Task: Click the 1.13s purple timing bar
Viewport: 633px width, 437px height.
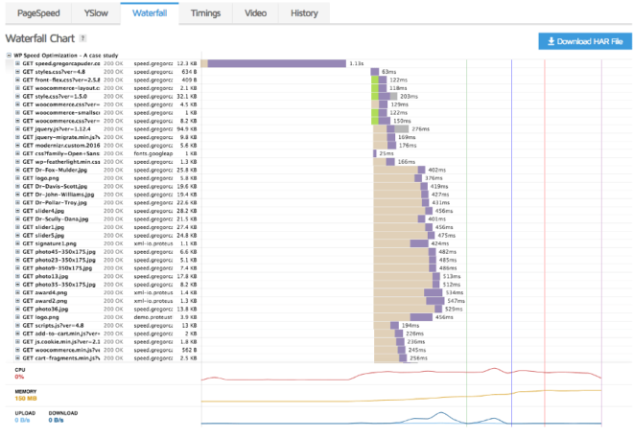Action: pos(277,63)
